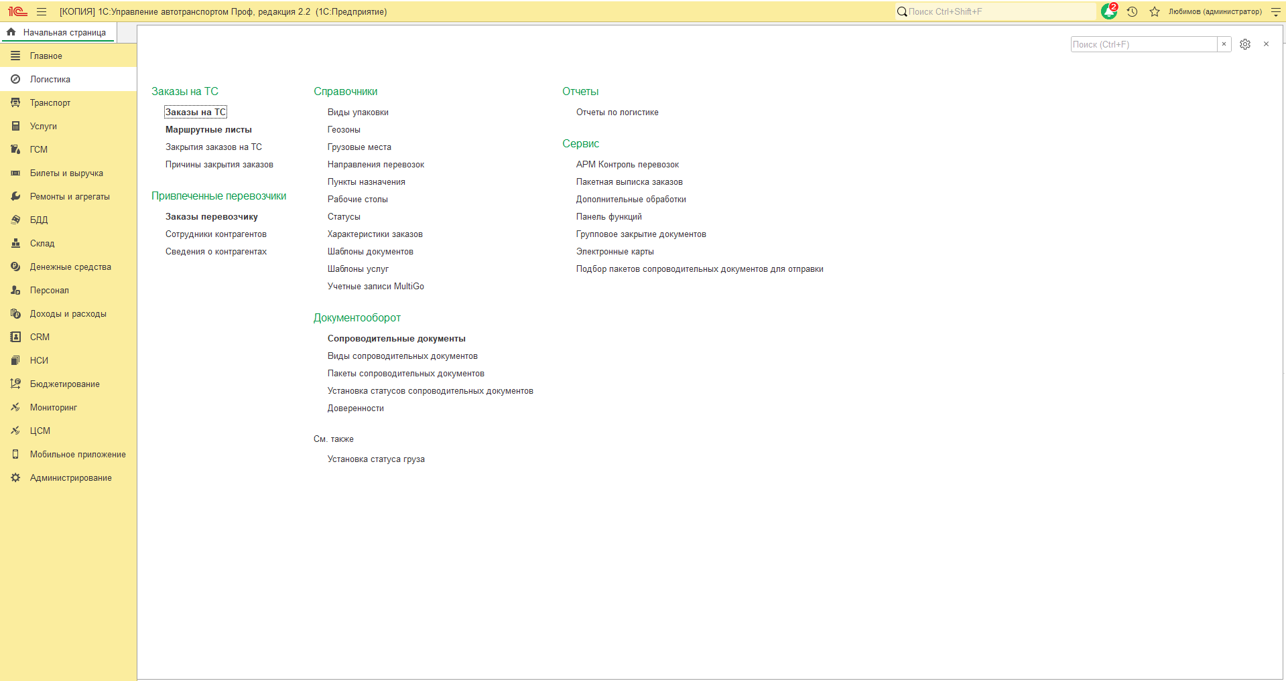Open the ГСМ fuel section

[39, 149]
